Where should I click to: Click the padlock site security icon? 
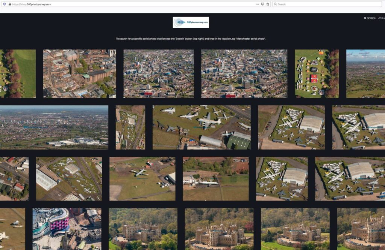point(10,4)
